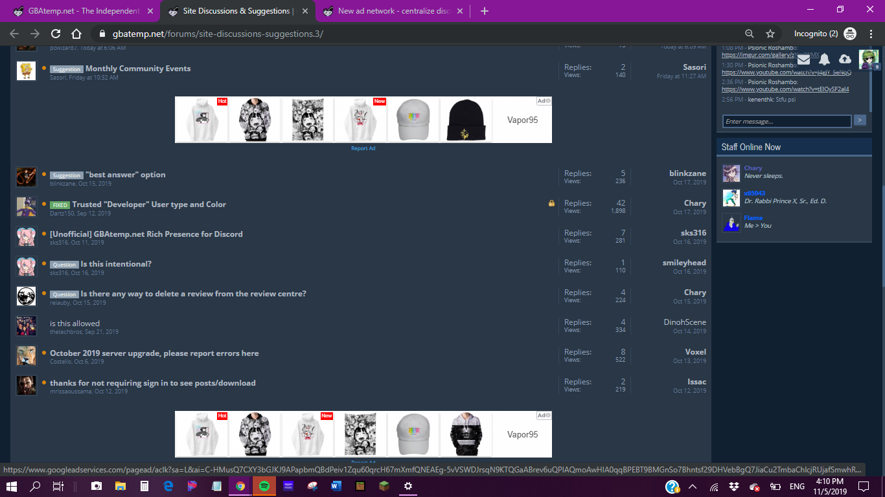Open the Windows action center
Viewport: 885px width, 497px height.
863,486
